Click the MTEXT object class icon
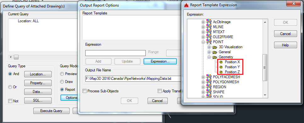The image size is (304, 123). tap(209, 32)
